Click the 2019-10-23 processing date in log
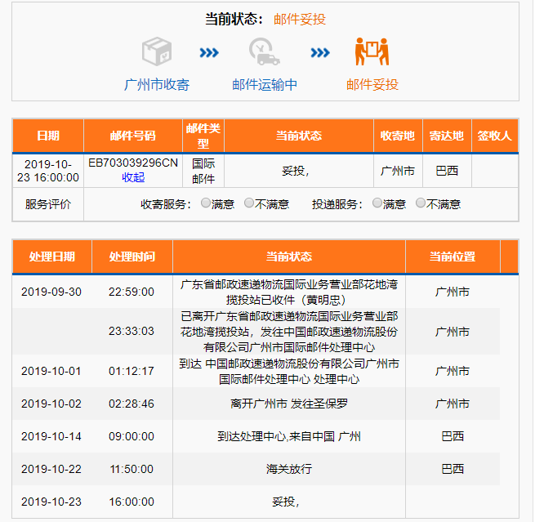The image size is (544, 522). [51, 502]
